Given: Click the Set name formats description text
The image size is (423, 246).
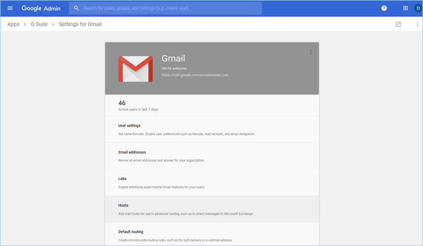Looking at the screenshot, I should coord(187,134).
